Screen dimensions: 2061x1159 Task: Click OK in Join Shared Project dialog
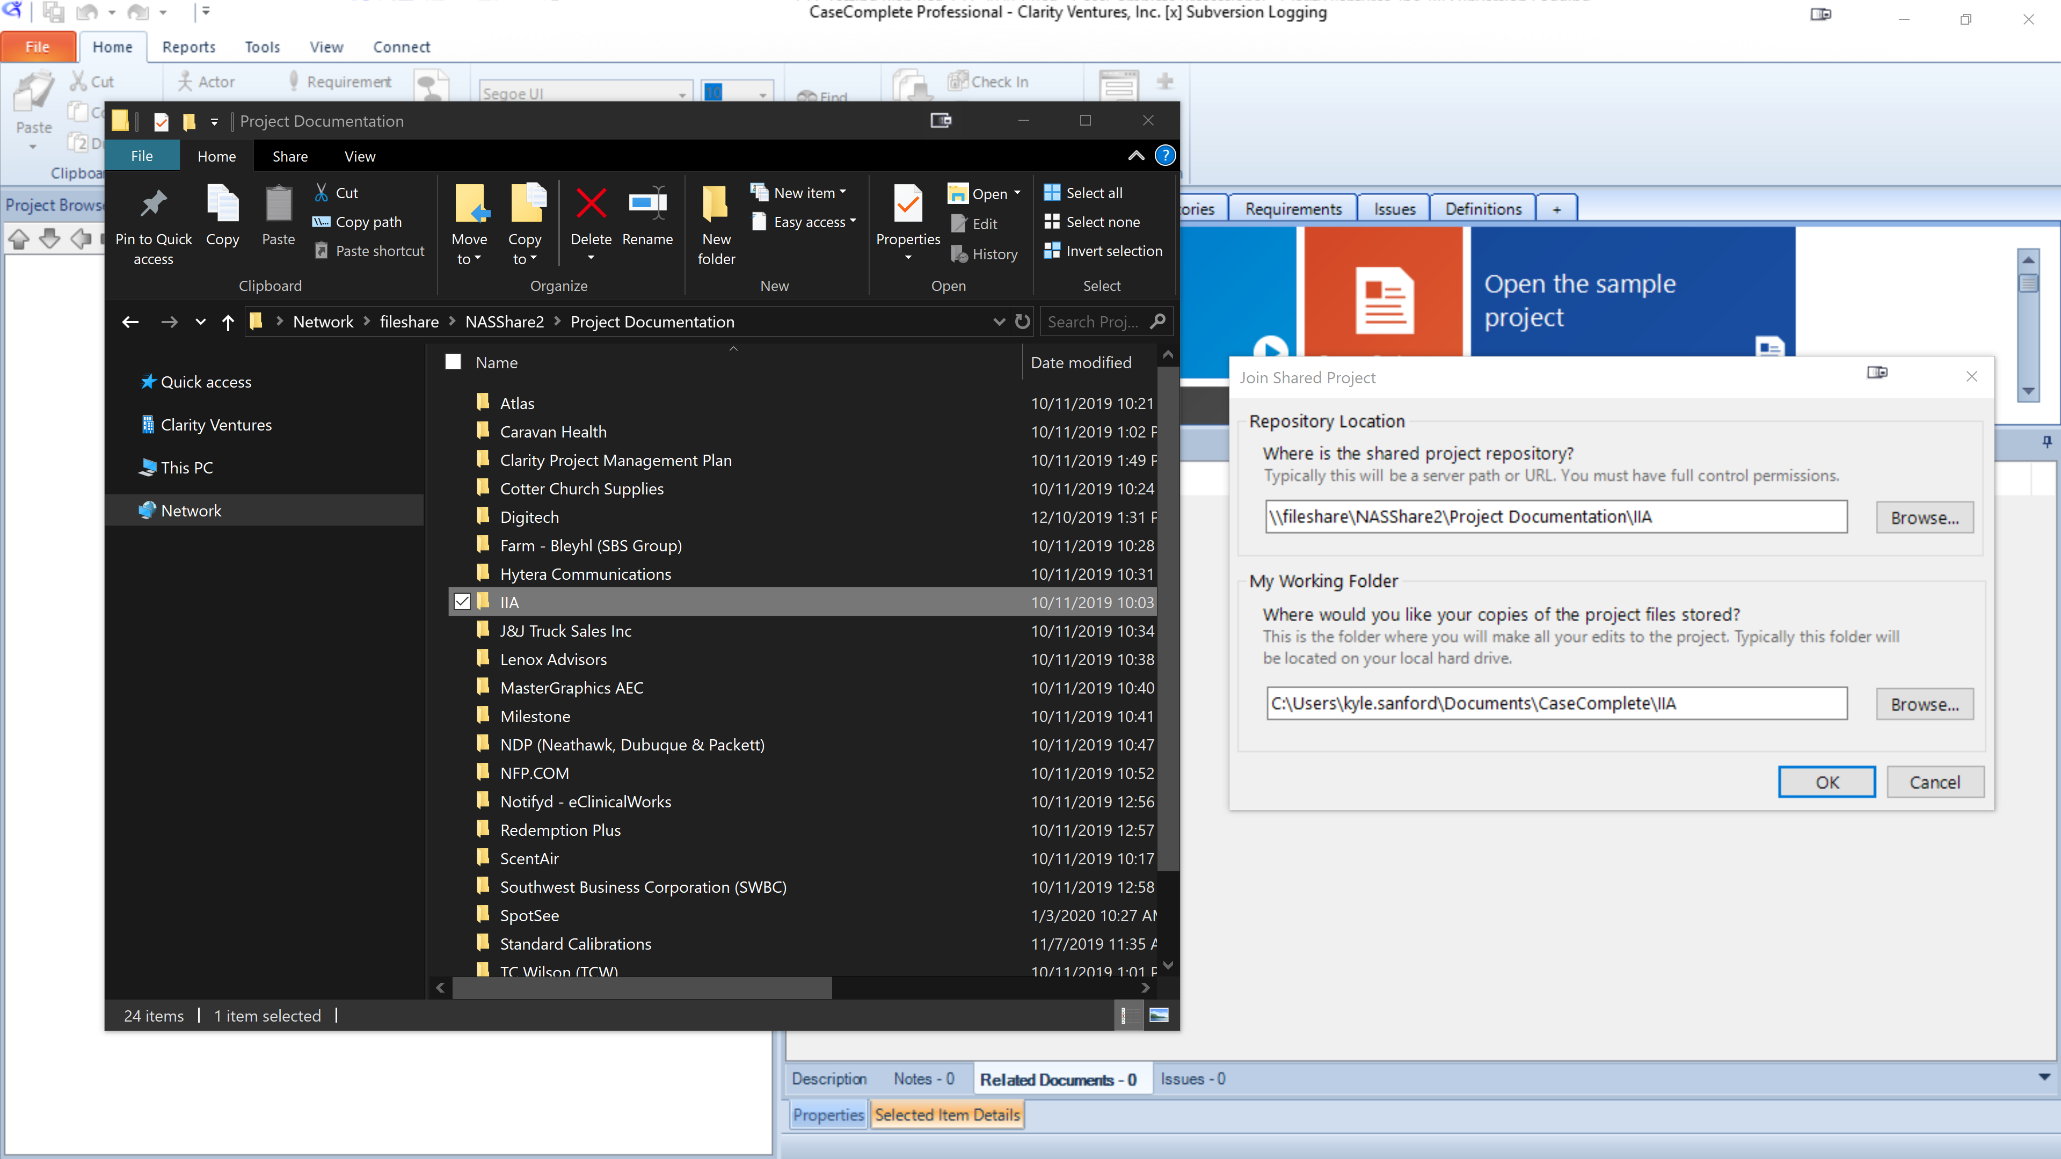click(1826, 782)
